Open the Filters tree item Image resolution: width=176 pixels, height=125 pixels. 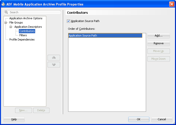(23, 35)
